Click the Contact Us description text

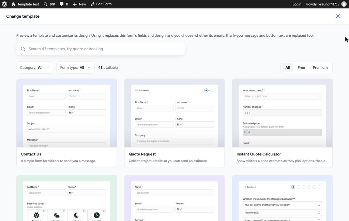pos(58,161)
